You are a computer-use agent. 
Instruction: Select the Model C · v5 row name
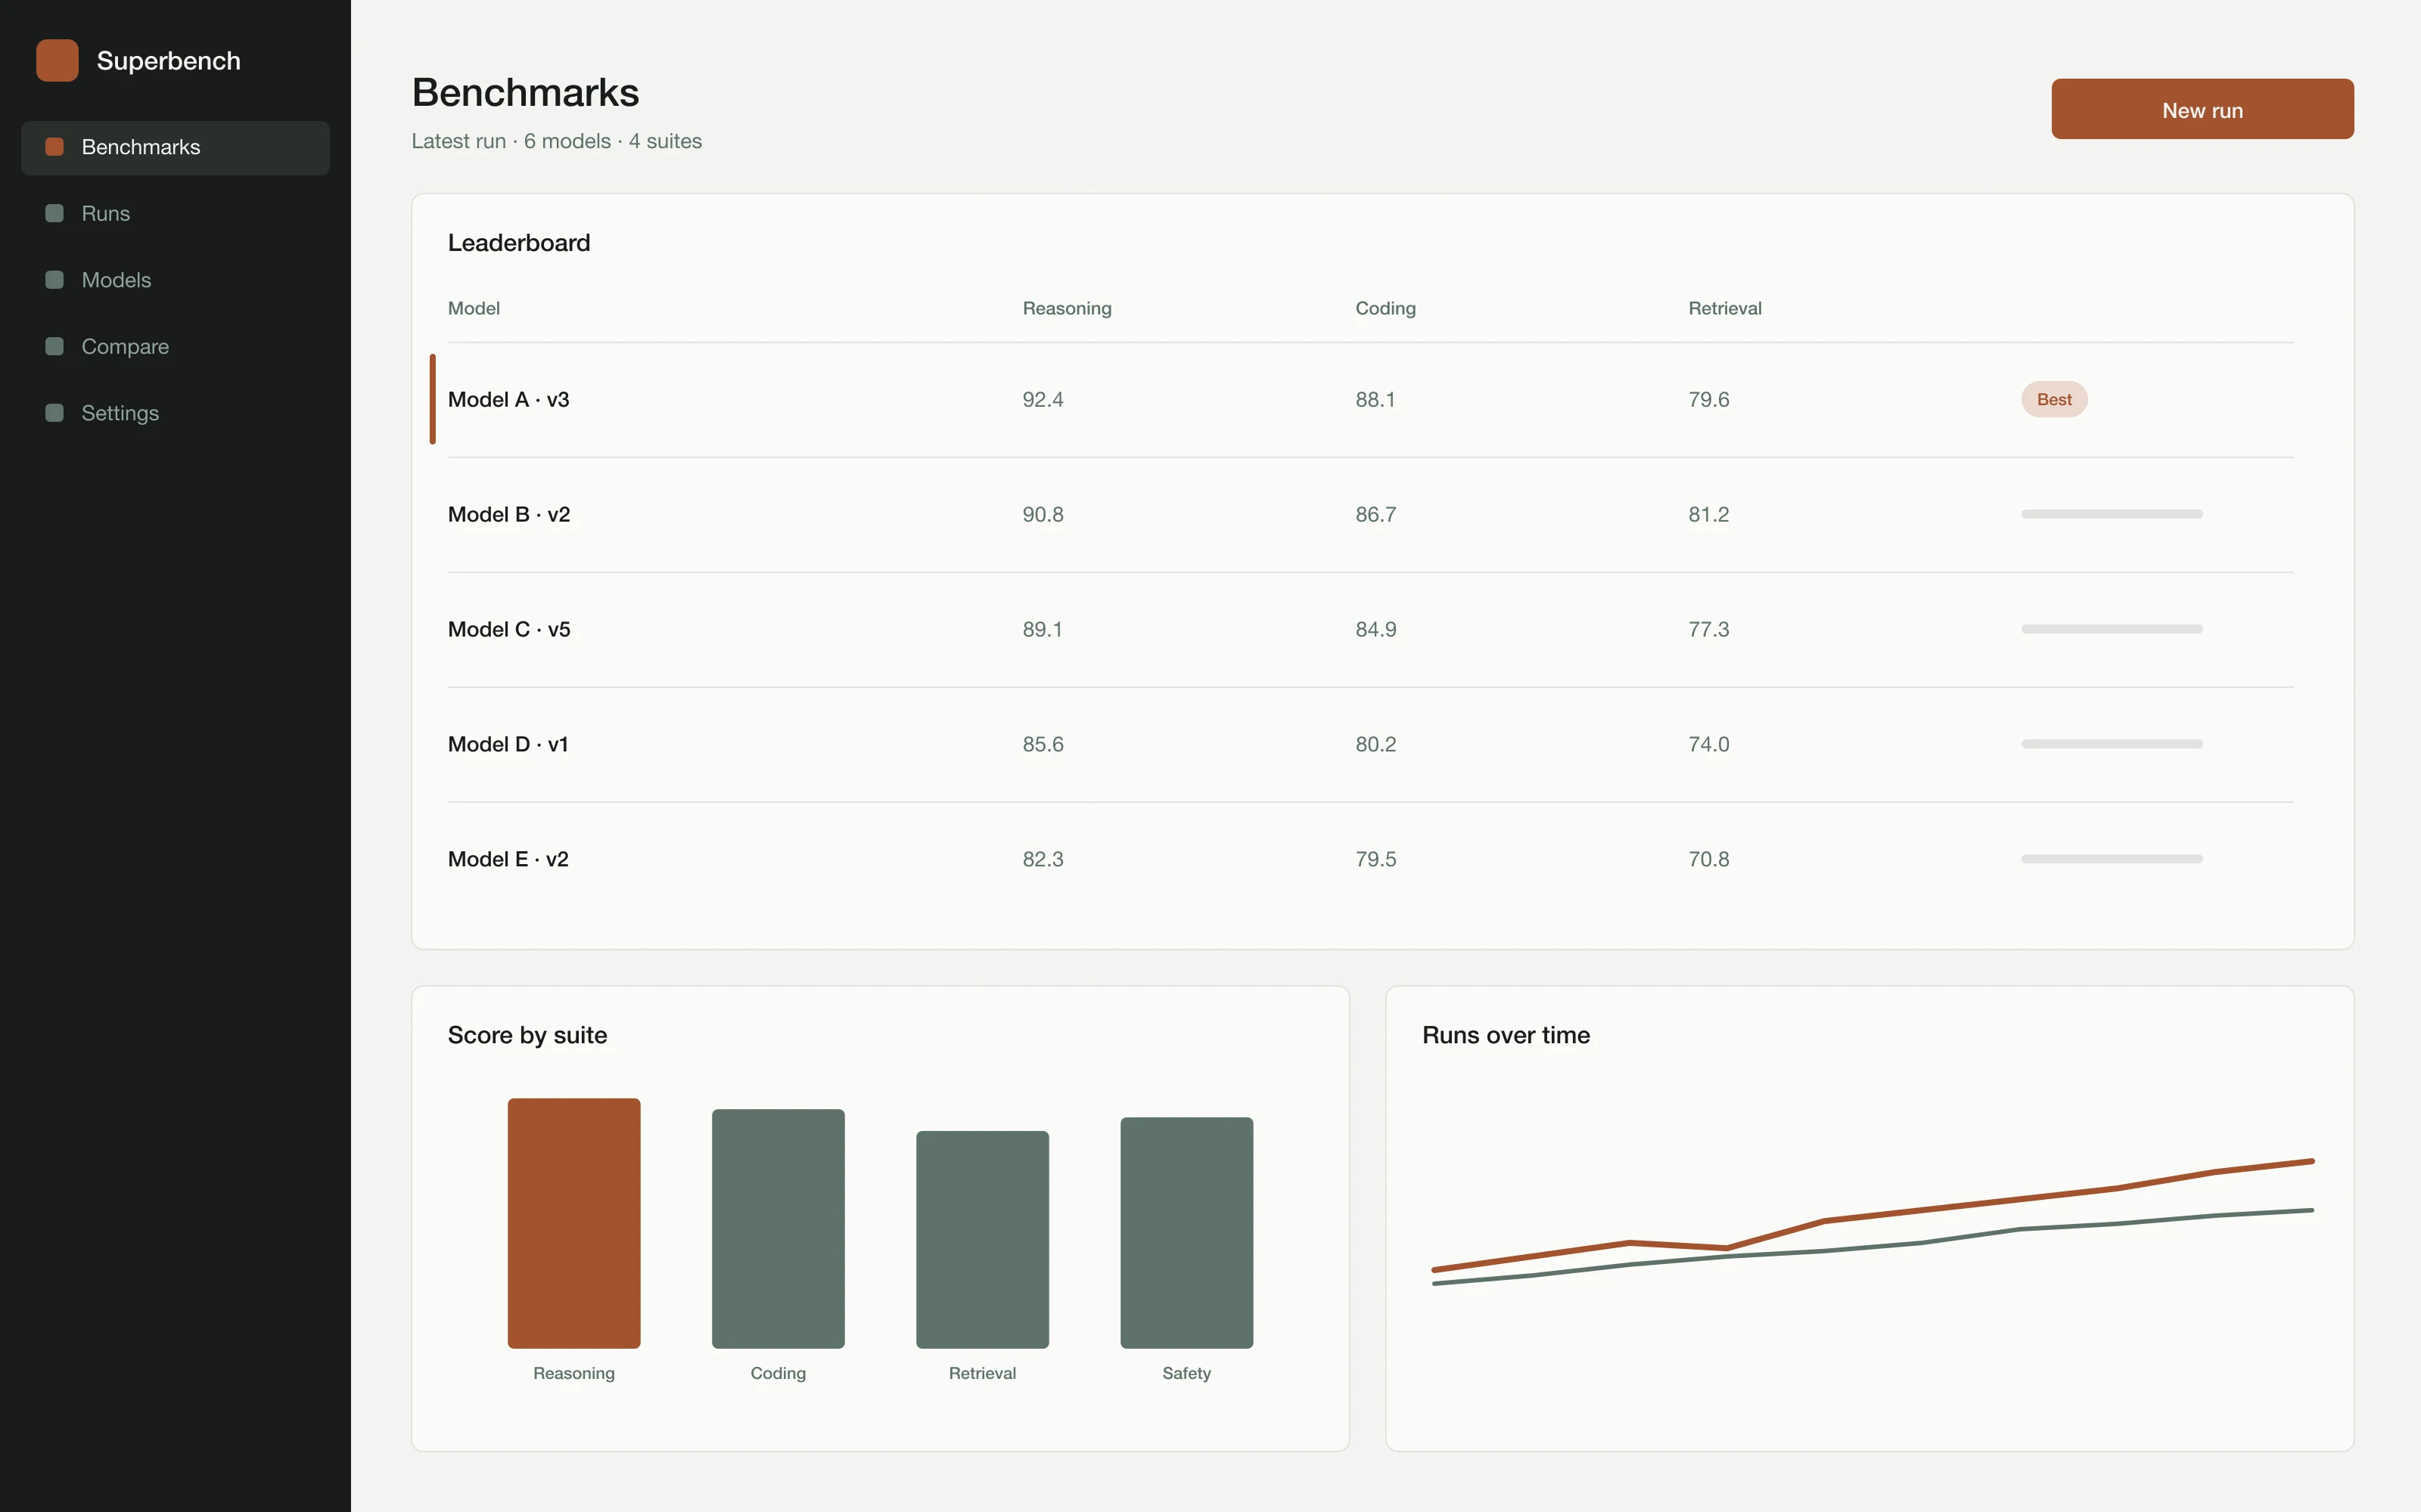click(508, 629)
